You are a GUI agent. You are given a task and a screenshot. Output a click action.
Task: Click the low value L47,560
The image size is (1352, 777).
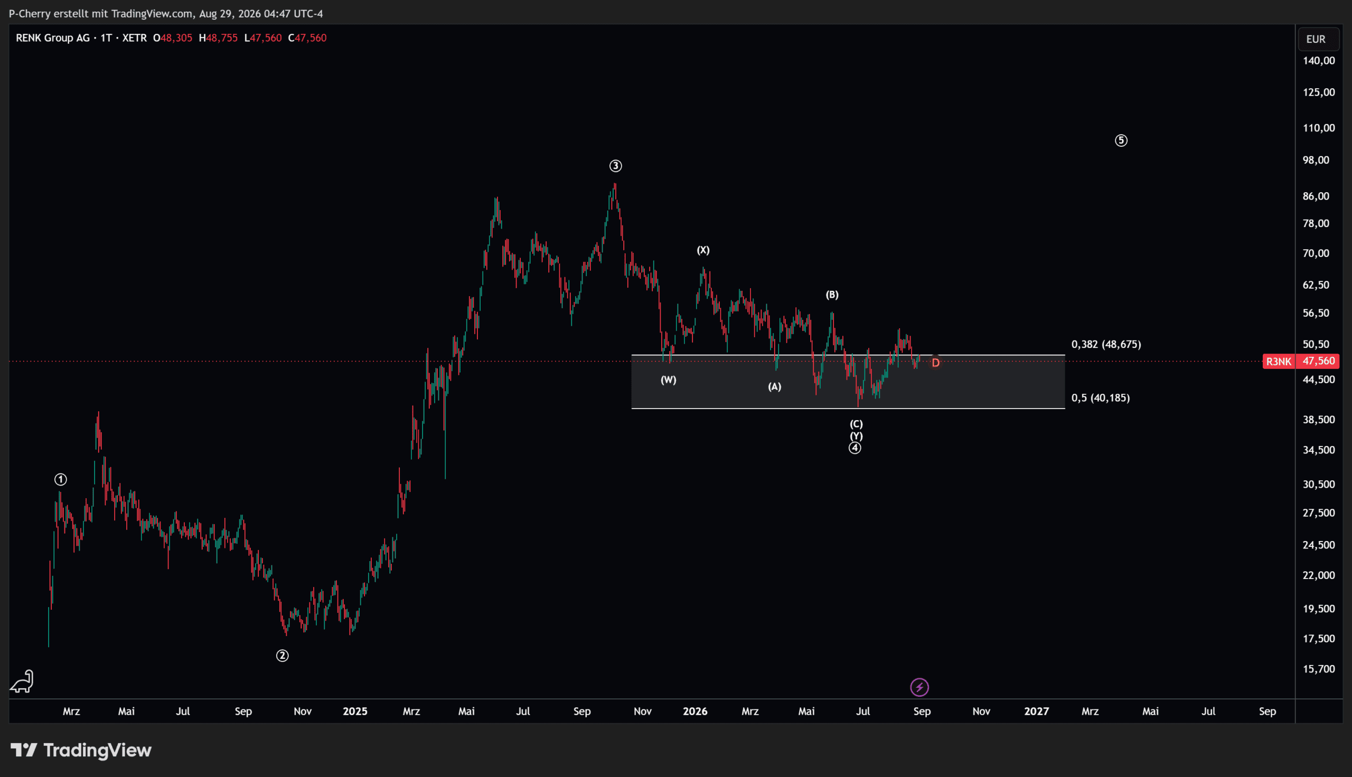coord(263,38)
